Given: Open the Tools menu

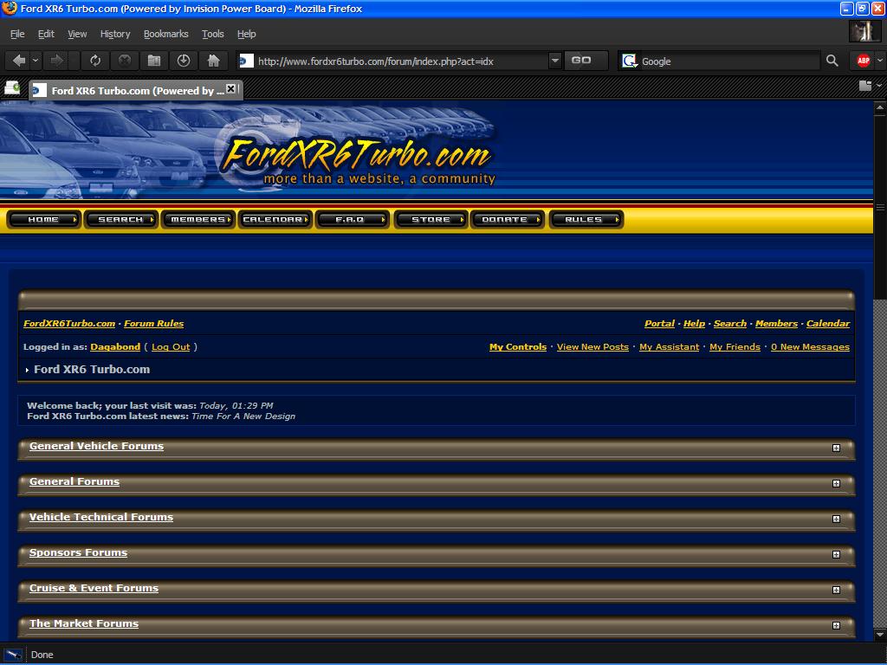Looking at the screenshot, I should click(213, 34).
